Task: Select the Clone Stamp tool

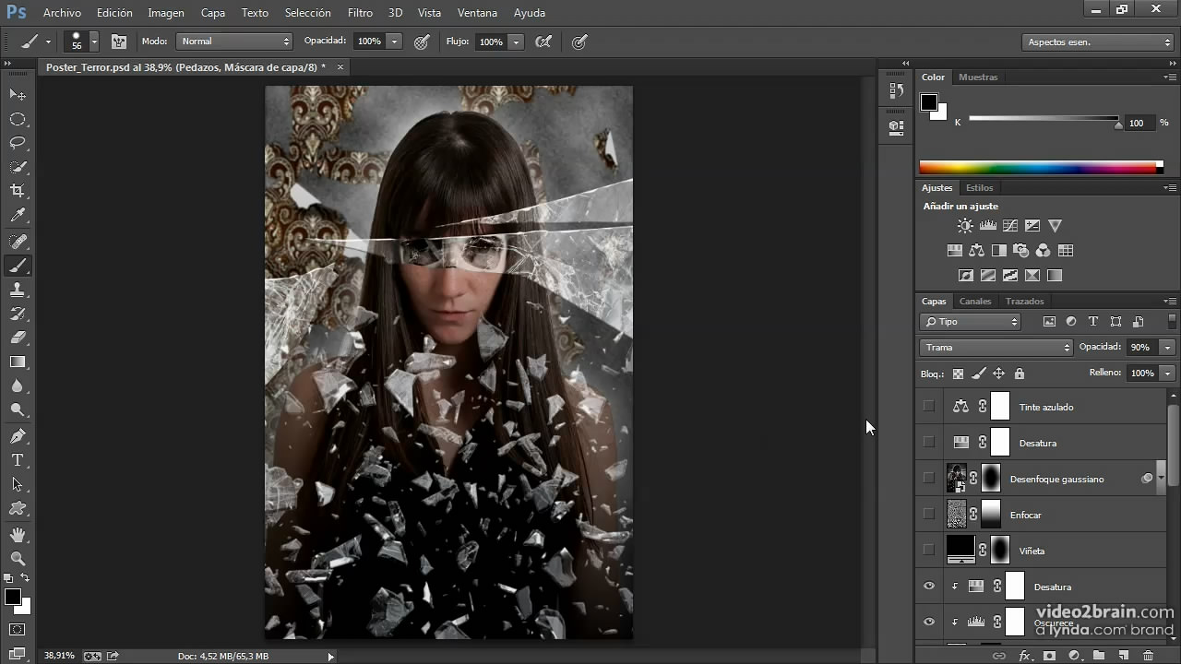Action: pos(18,290)
